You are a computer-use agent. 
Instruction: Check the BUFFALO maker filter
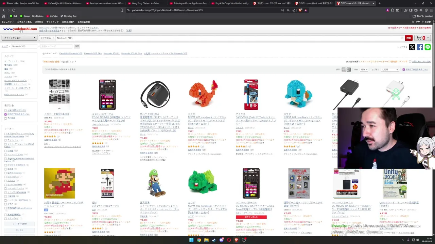[x=6, y=200]
